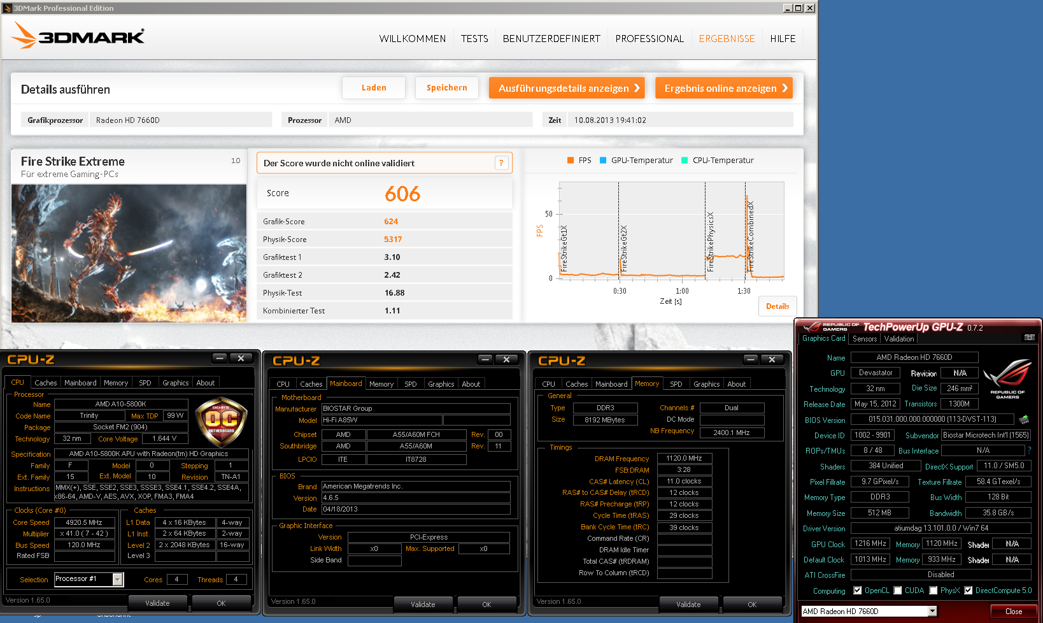Close the CPU-Z CPU tab window
Viewport: 1043px width, 623px height.
pyautogui.click(x=241, y=359)
